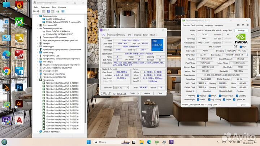Toggle the DirectCompute checkbox in GPU-Z

[220, 96]
